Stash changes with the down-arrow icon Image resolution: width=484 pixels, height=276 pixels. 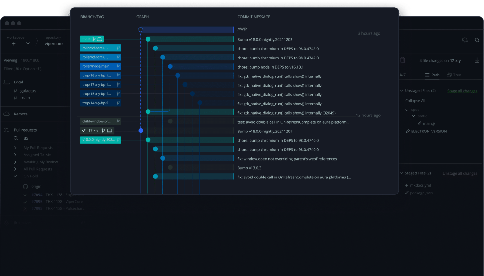point(477,60)
